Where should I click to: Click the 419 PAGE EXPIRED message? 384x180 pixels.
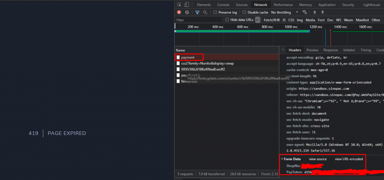click(x=57, y=133)
